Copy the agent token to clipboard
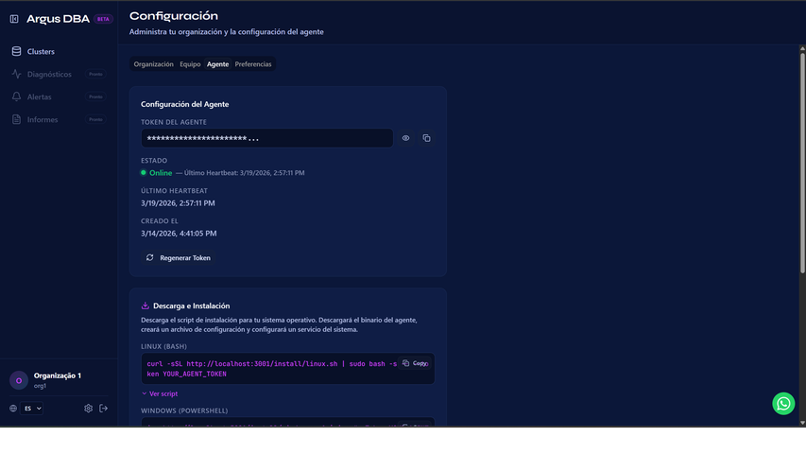 tap(427, 138)
